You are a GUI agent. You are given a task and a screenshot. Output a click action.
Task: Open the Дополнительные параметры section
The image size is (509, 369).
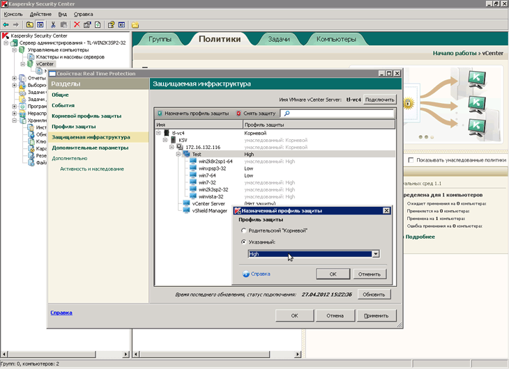pyautogui.click(x=90, y=148)
